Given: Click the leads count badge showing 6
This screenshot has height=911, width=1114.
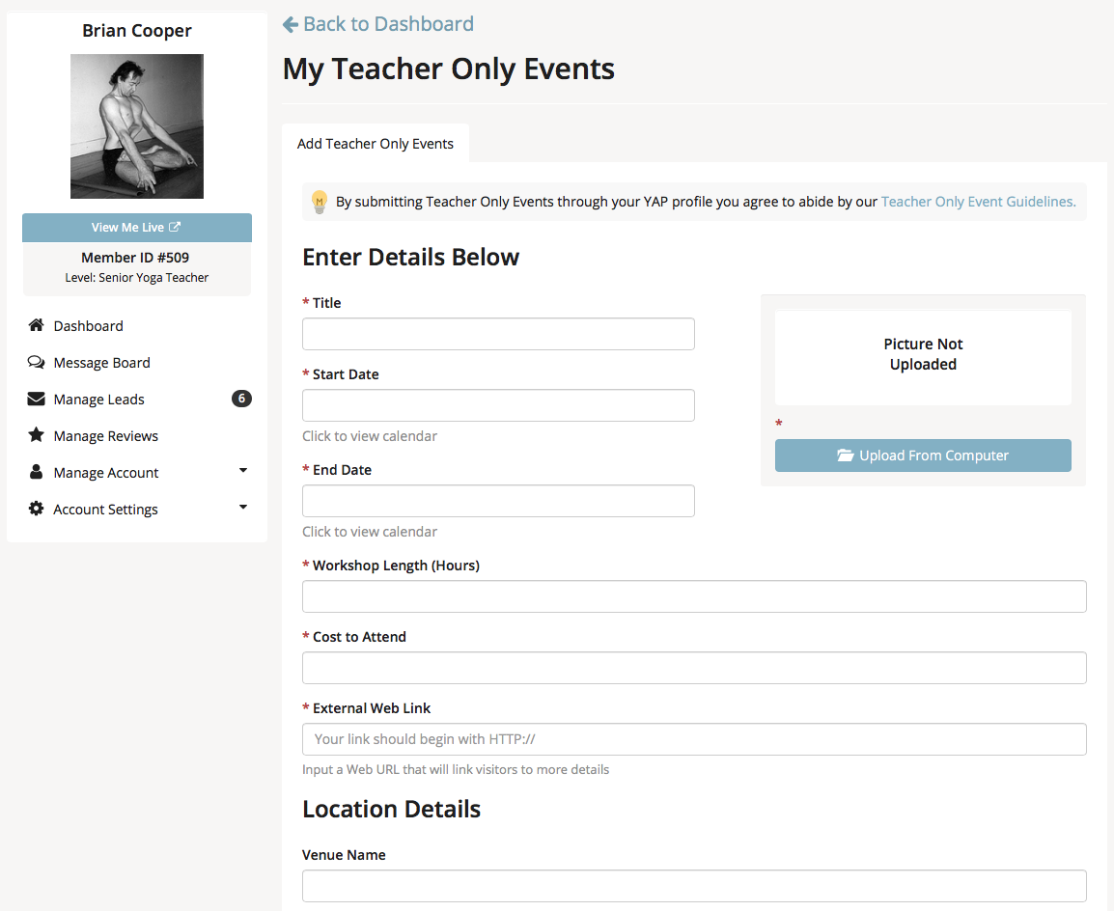Looking at the screenshot, I should point(241,399).
